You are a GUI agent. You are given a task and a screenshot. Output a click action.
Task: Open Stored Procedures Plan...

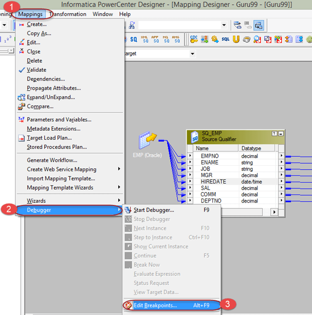pos(70,147)
